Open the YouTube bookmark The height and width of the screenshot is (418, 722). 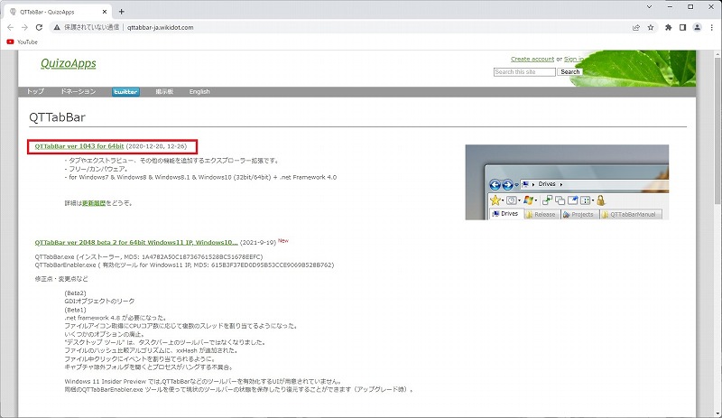click(22, 42)
